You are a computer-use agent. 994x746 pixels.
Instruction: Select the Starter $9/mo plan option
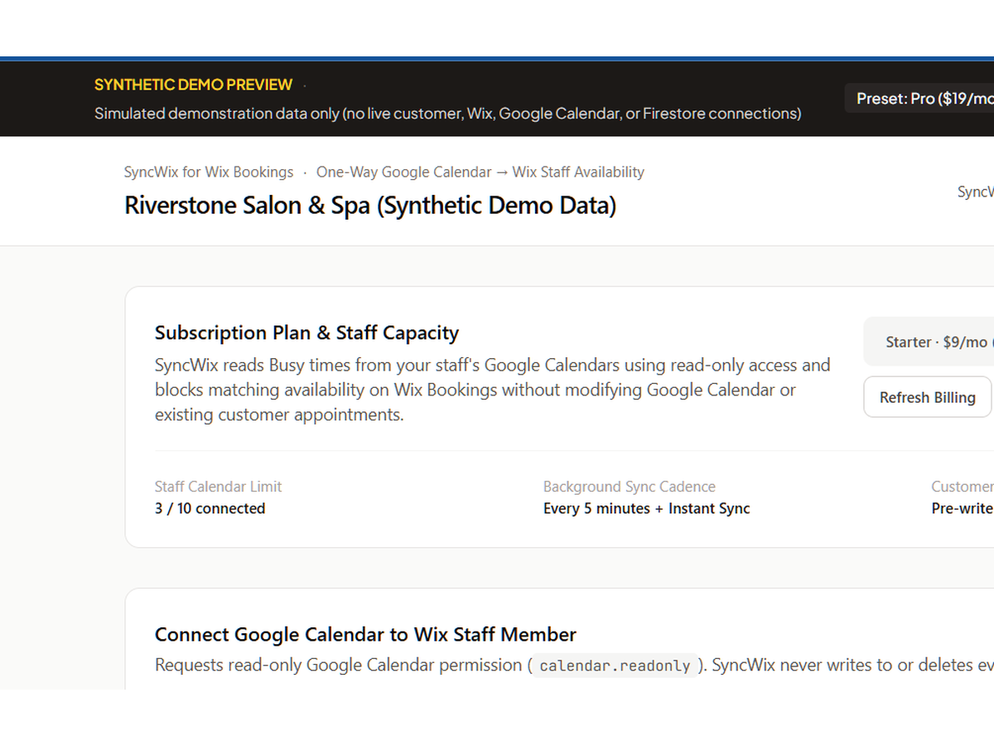click(929, 342)
